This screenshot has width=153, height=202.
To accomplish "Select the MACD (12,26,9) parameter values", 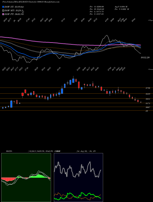I will point(44,151).
